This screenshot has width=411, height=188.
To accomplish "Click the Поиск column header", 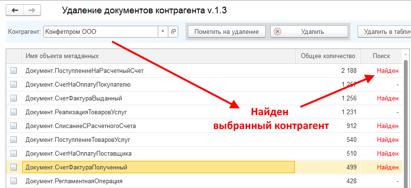I will tap(381, 56).
